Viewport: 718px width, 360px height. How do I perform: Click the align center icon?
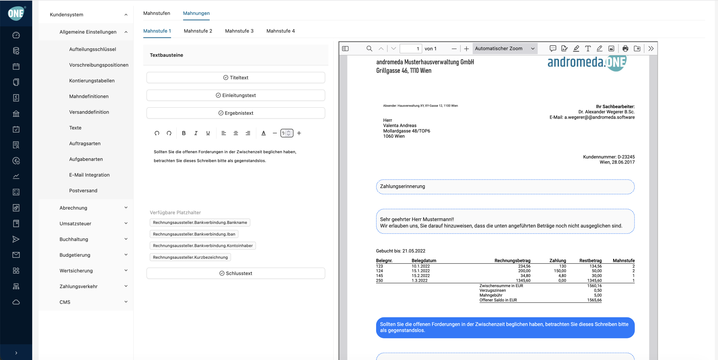(x=236, y=133)
